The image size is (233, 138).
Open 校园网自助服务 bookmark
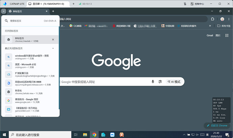[x=187, y=26]
